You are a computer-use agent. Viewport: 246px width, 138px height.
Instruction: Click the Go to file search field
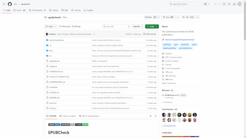(x=116, y=27)
